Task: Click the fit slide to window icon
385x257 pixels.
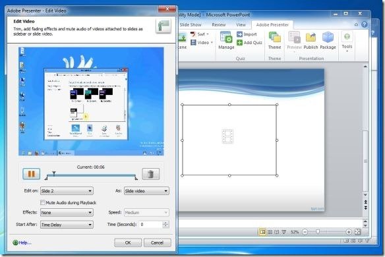Action: click(358, 232)
